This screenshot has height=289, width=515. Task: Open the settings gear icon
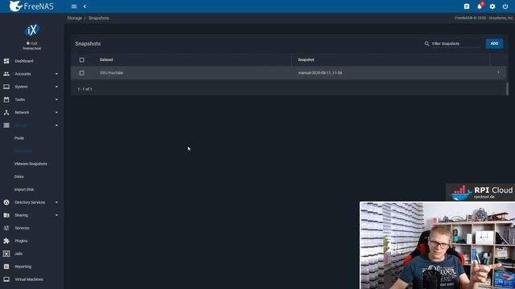click(x=492, y=6)
